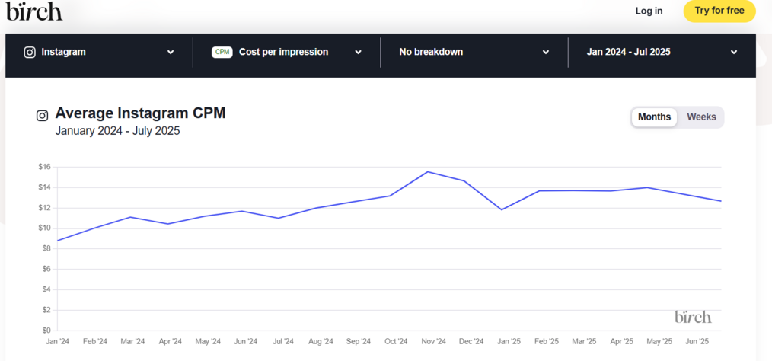Click the Instagram icon in filter bar
Screen dimensions: 772x361
pyautogui.click(x=30, y=53)
